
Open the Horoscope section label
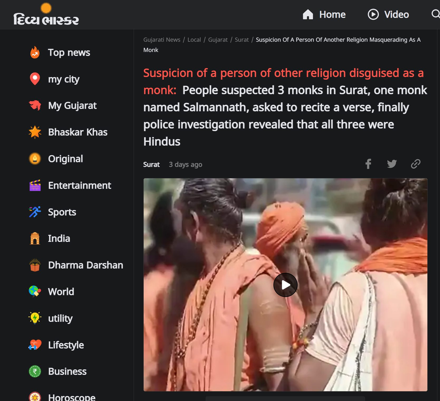coord(72,397)
